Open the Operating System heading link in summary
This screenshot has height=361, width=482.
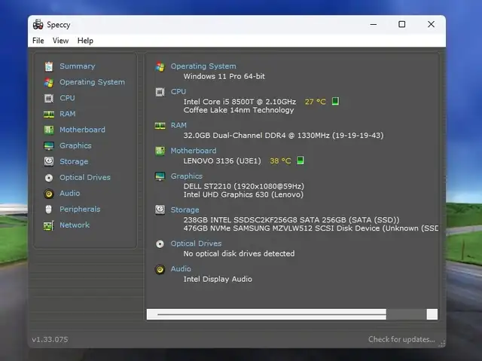point(203,66)
